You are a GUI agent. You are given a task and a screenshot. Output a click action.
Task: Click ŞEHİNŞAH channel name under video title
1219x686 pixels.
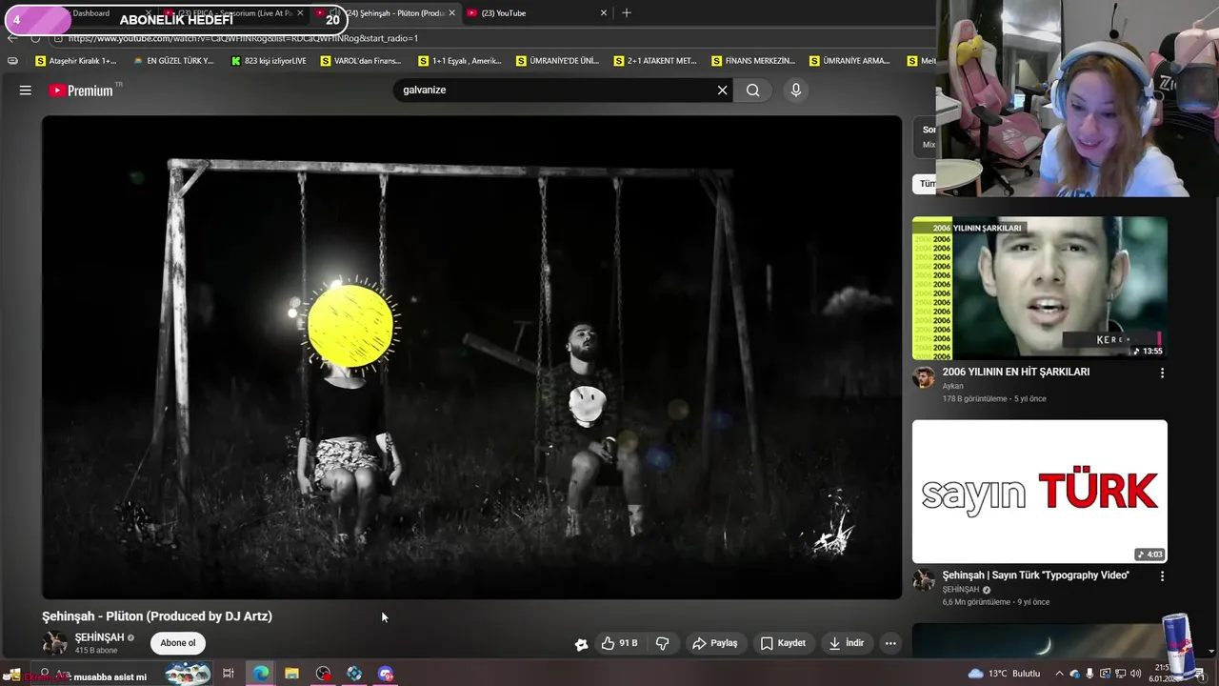pos(100,637)
